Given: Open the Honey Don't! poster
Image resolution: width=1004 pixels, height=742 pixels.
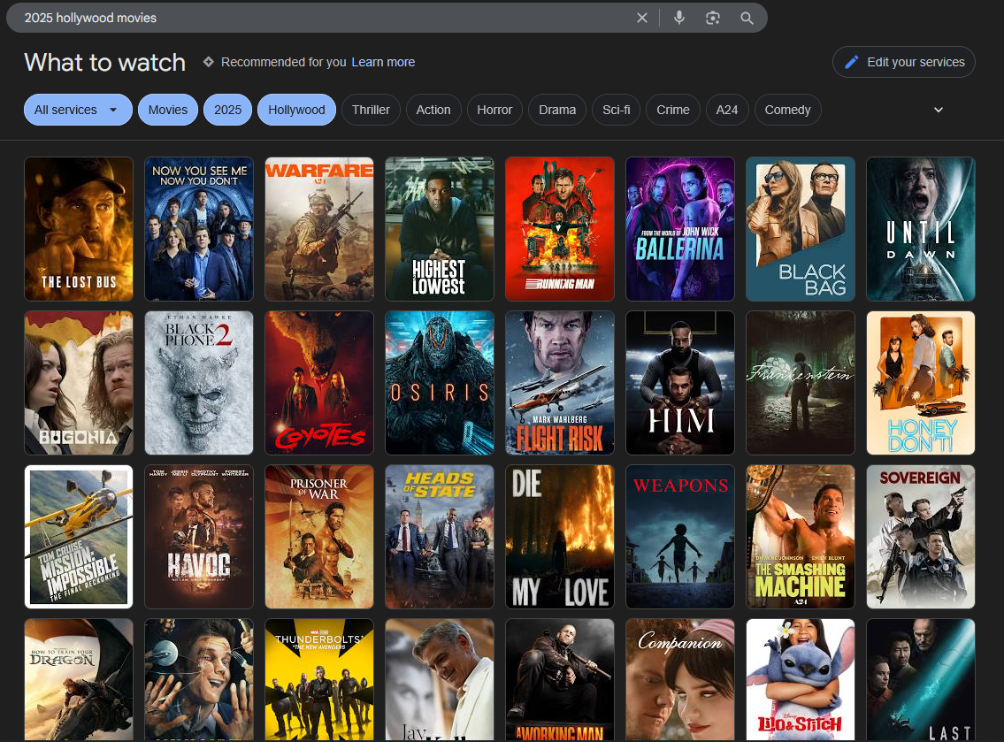Looking at the screenshot, I should click(921, 383).
